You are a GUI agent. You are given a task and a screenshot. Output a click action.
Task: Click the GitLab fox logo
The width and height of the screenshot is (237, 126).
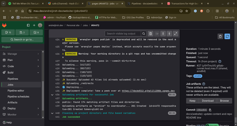(5, 25)
